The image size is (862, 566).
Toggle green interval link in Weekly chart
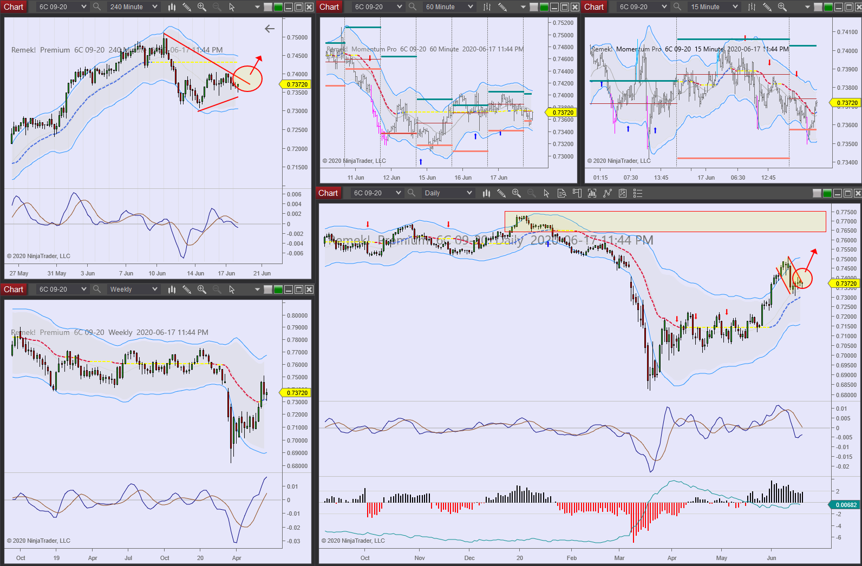coord(278,289)
